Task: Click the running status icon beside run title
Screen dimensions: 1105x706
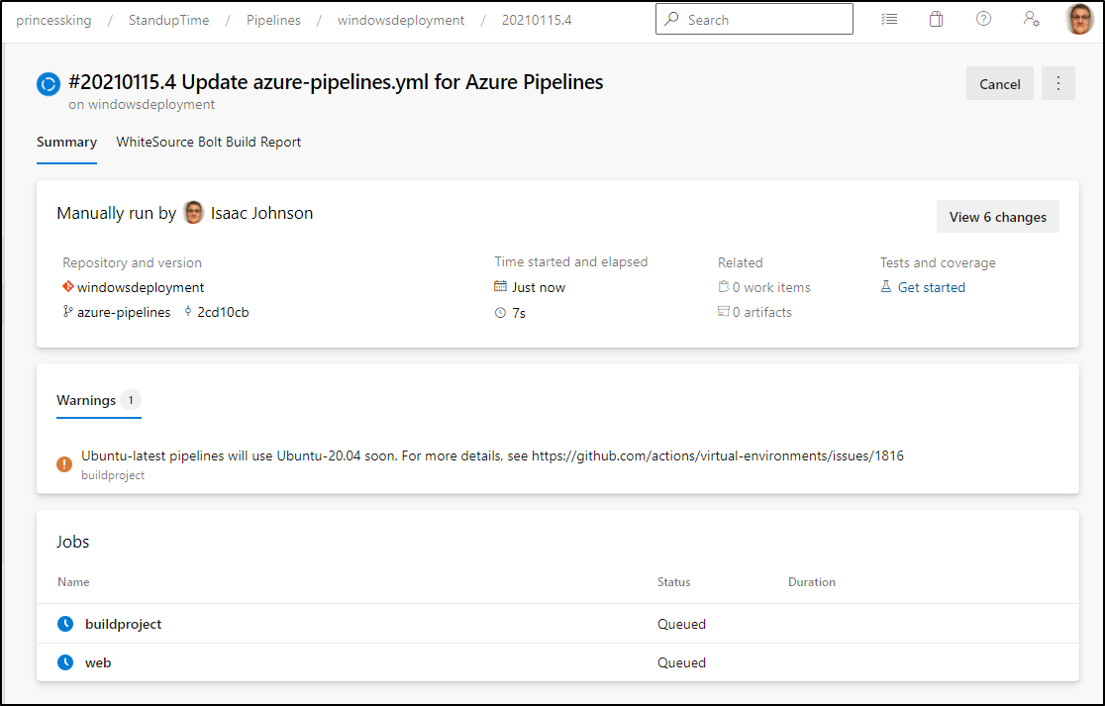Action: click(x=49, y=84)
